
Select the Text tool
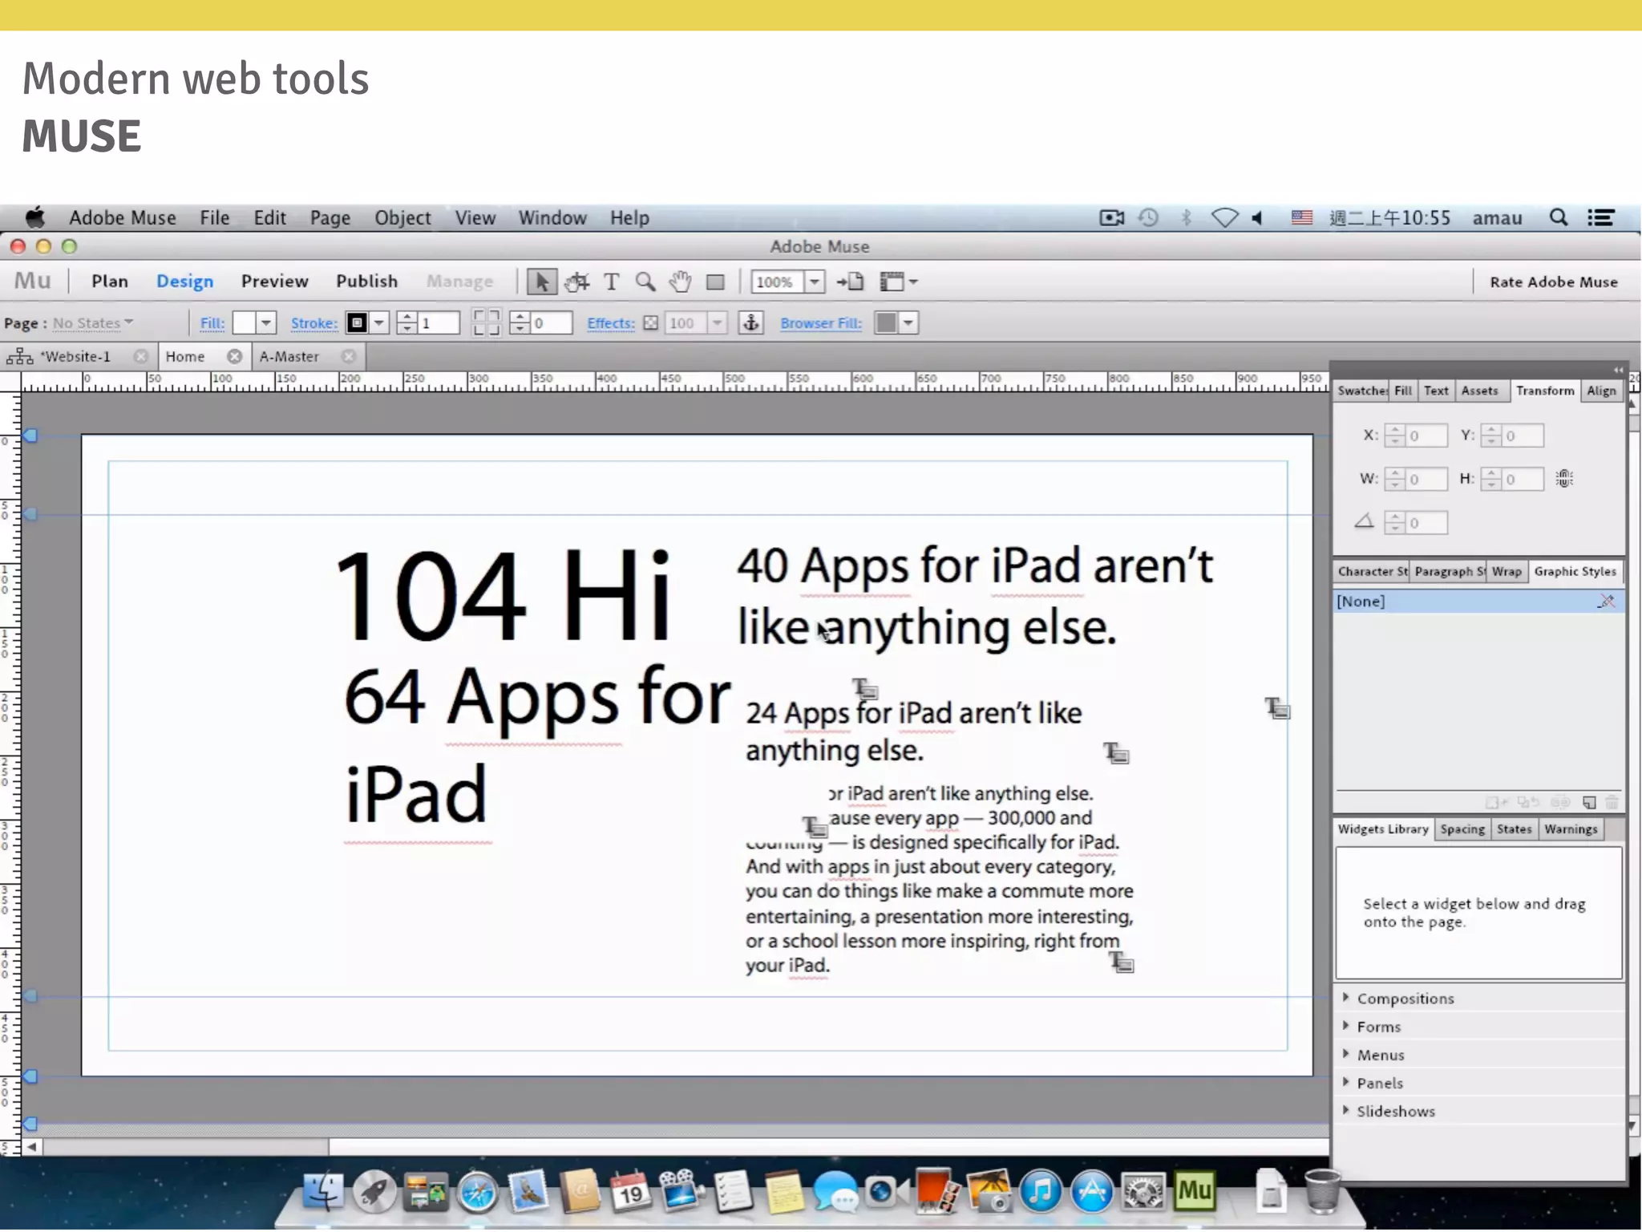tap(611, 282)
